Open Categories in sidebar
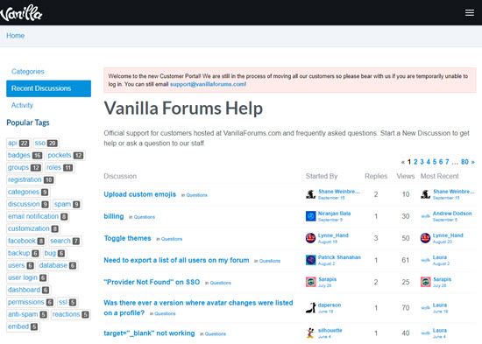The height and width of the screenshot is (344, 482). [x=28, y=72]
